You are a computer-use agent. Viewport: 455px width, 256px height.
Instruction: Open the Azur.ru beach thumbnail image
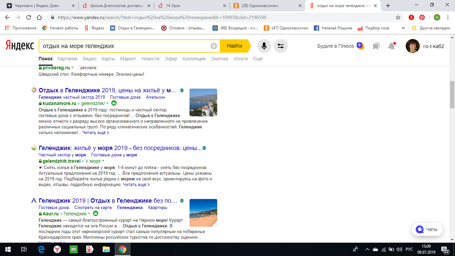coord(203,213)
